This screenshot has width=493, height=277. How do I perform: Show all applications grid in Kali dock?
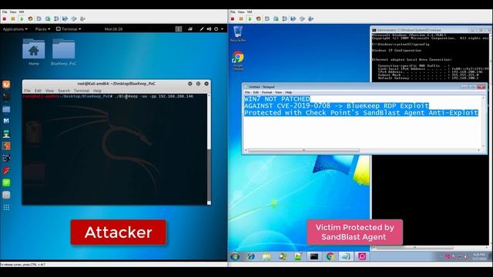(x=6, y=207)
